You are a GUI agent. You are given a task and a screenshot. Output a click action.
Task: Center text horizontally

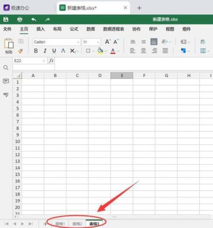coord(143,51)
